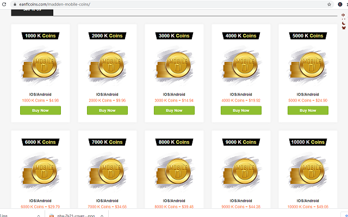Bookmark this page with the star icon
The height and width of the screenshot is (217, 348).
tap(329, 4)
